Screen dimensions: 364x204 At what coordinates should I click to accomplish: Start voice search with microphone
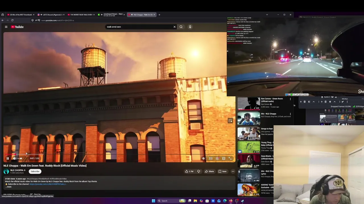pos(190,27)
